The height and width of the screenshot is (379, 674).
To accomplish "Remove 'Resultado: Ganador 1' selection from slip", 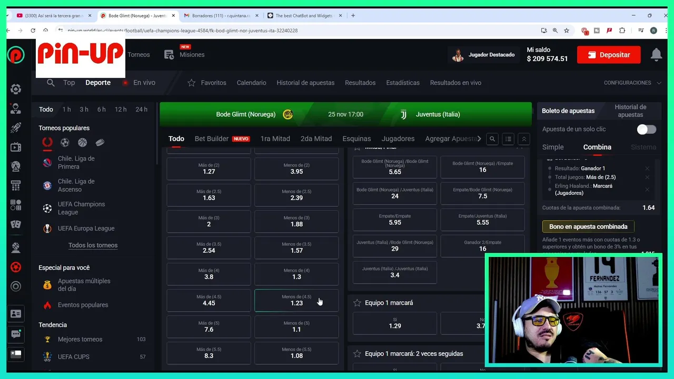I will tap(647, 169).
